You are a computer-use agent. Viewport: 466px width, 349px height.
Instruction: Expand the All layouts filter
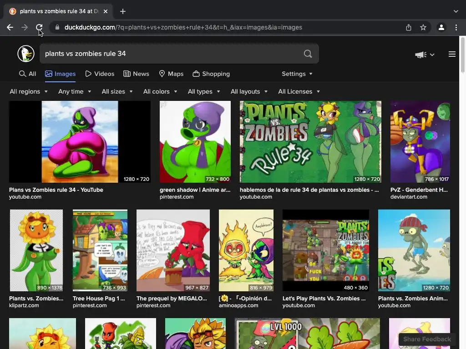pyautogui.click(x=249, y=92)
